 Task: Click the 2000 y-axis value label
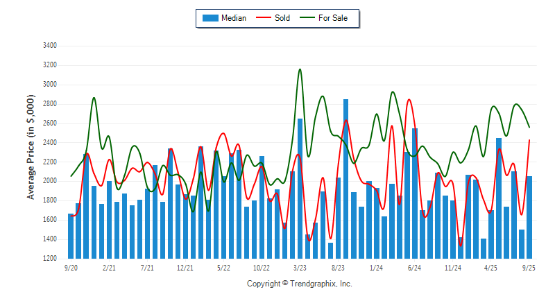(49, 181)
